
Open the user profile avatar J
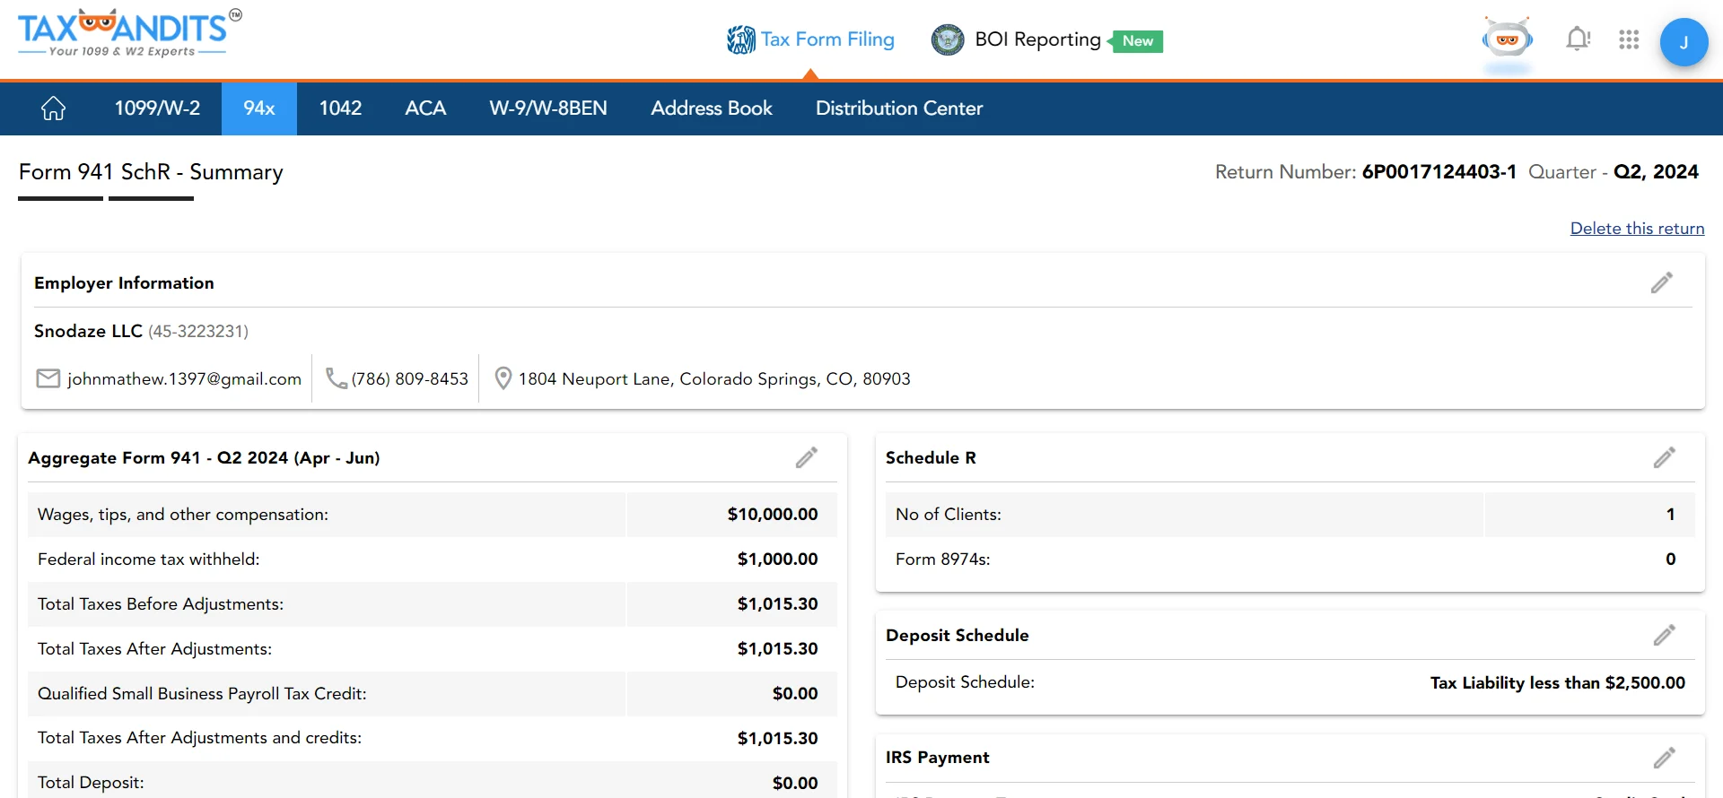coord(1683,42)
